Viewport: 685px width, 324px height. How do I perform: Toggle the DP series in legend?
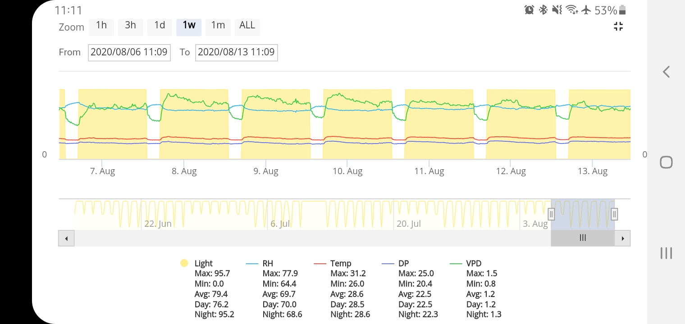[x=395, y=263]
